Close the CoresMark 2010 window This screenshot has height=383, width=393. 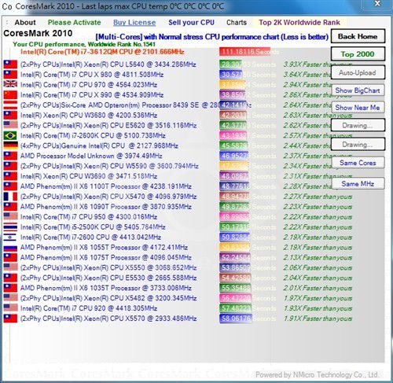377,4
